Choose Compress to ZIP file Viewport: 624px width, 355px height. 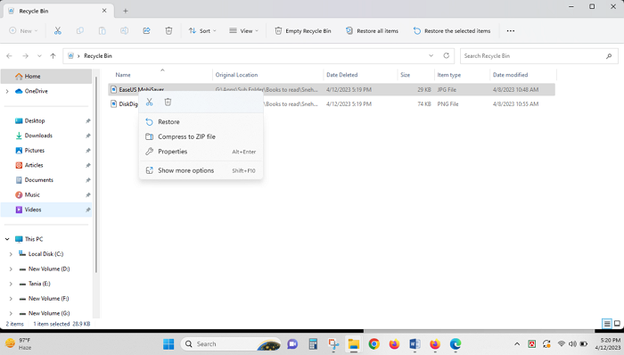click(201, 136)
